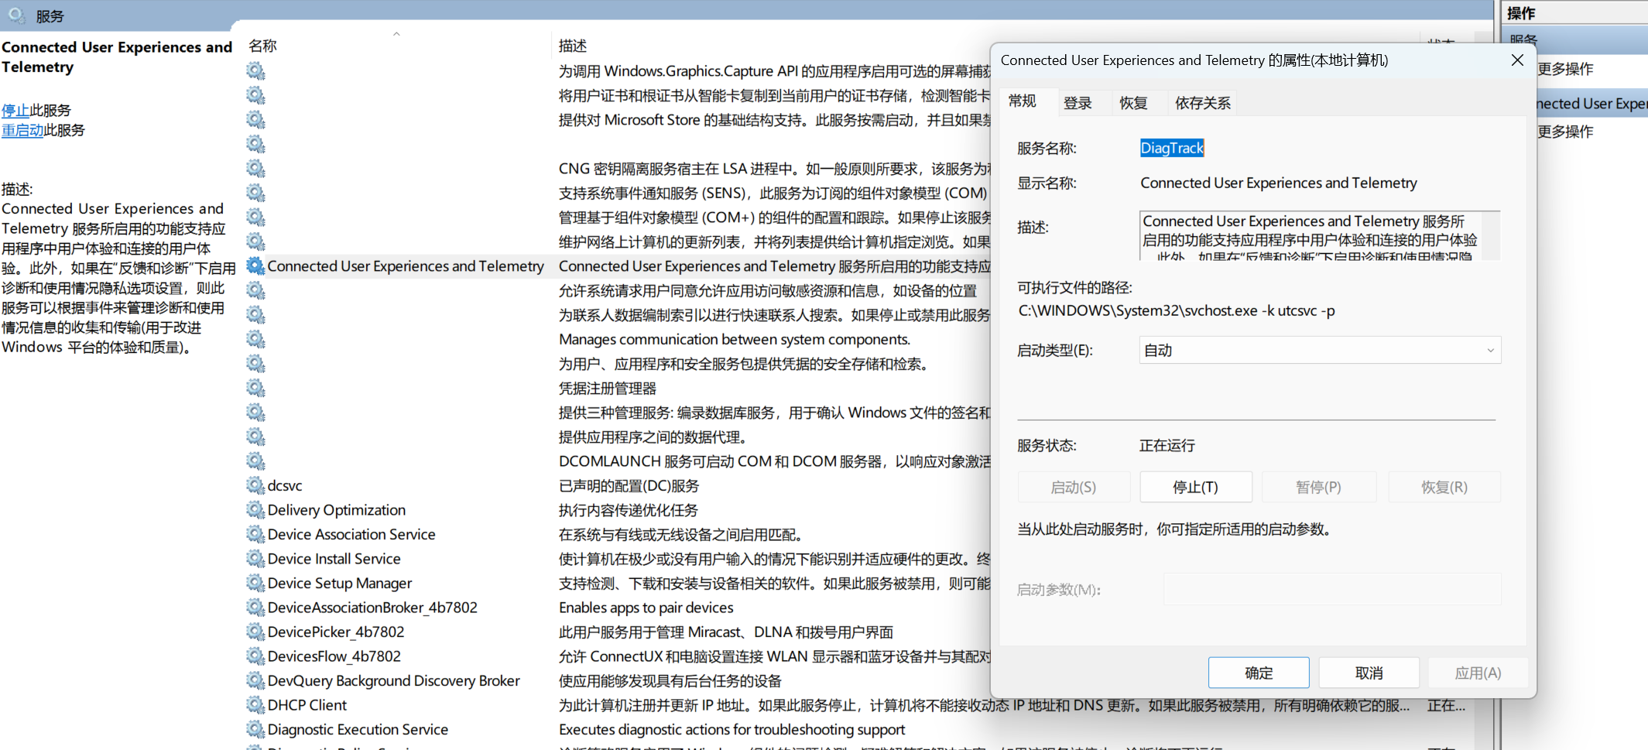Screen dimensions: 1648x750
Task: Close the properties dialog
Action: [x=1517, y=60]
